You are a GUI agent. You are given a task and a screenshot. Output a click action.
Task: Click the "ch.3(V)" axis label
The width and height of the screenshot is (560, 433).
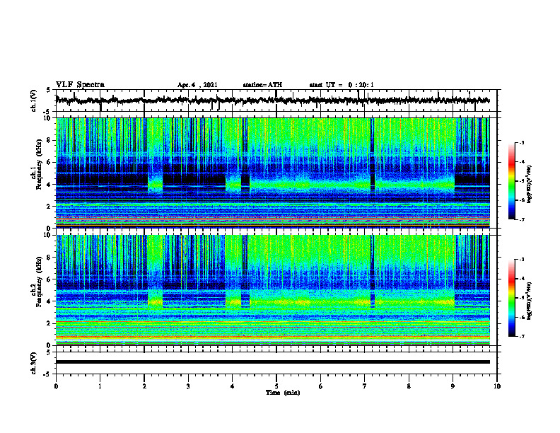click(33, 363)
